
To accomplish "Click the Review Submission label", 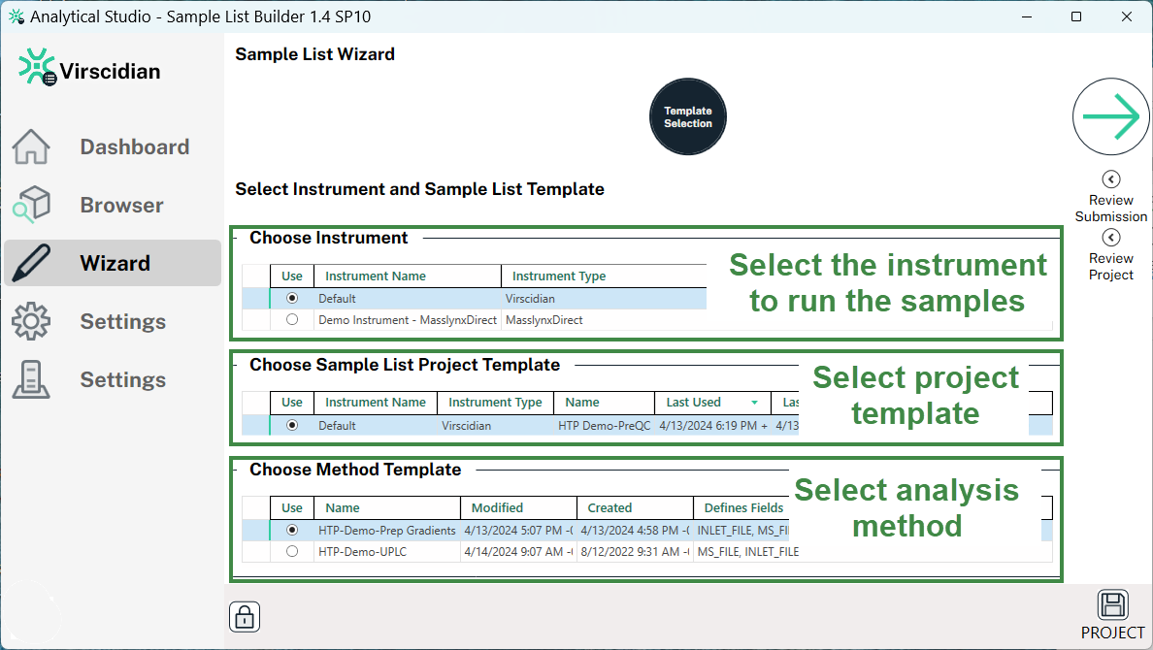I will tap(1111, 208).
